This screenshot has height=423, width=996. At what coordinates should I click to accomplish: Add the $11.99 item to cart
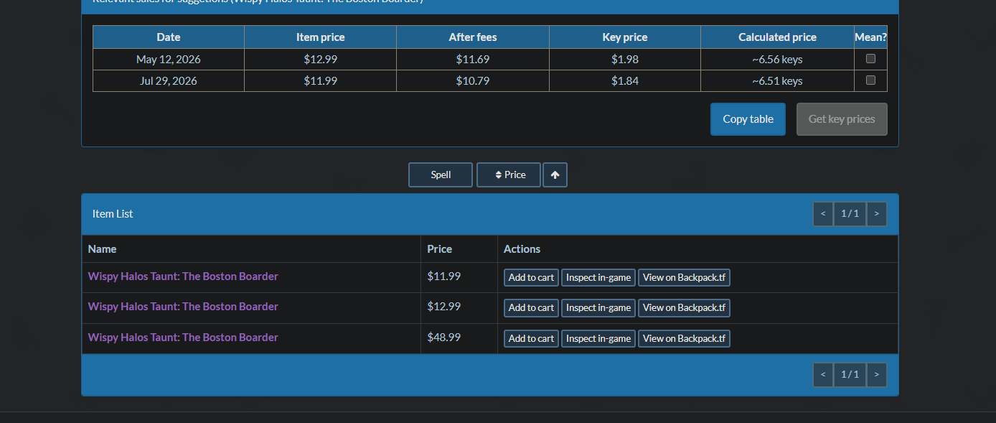[531, 277]
